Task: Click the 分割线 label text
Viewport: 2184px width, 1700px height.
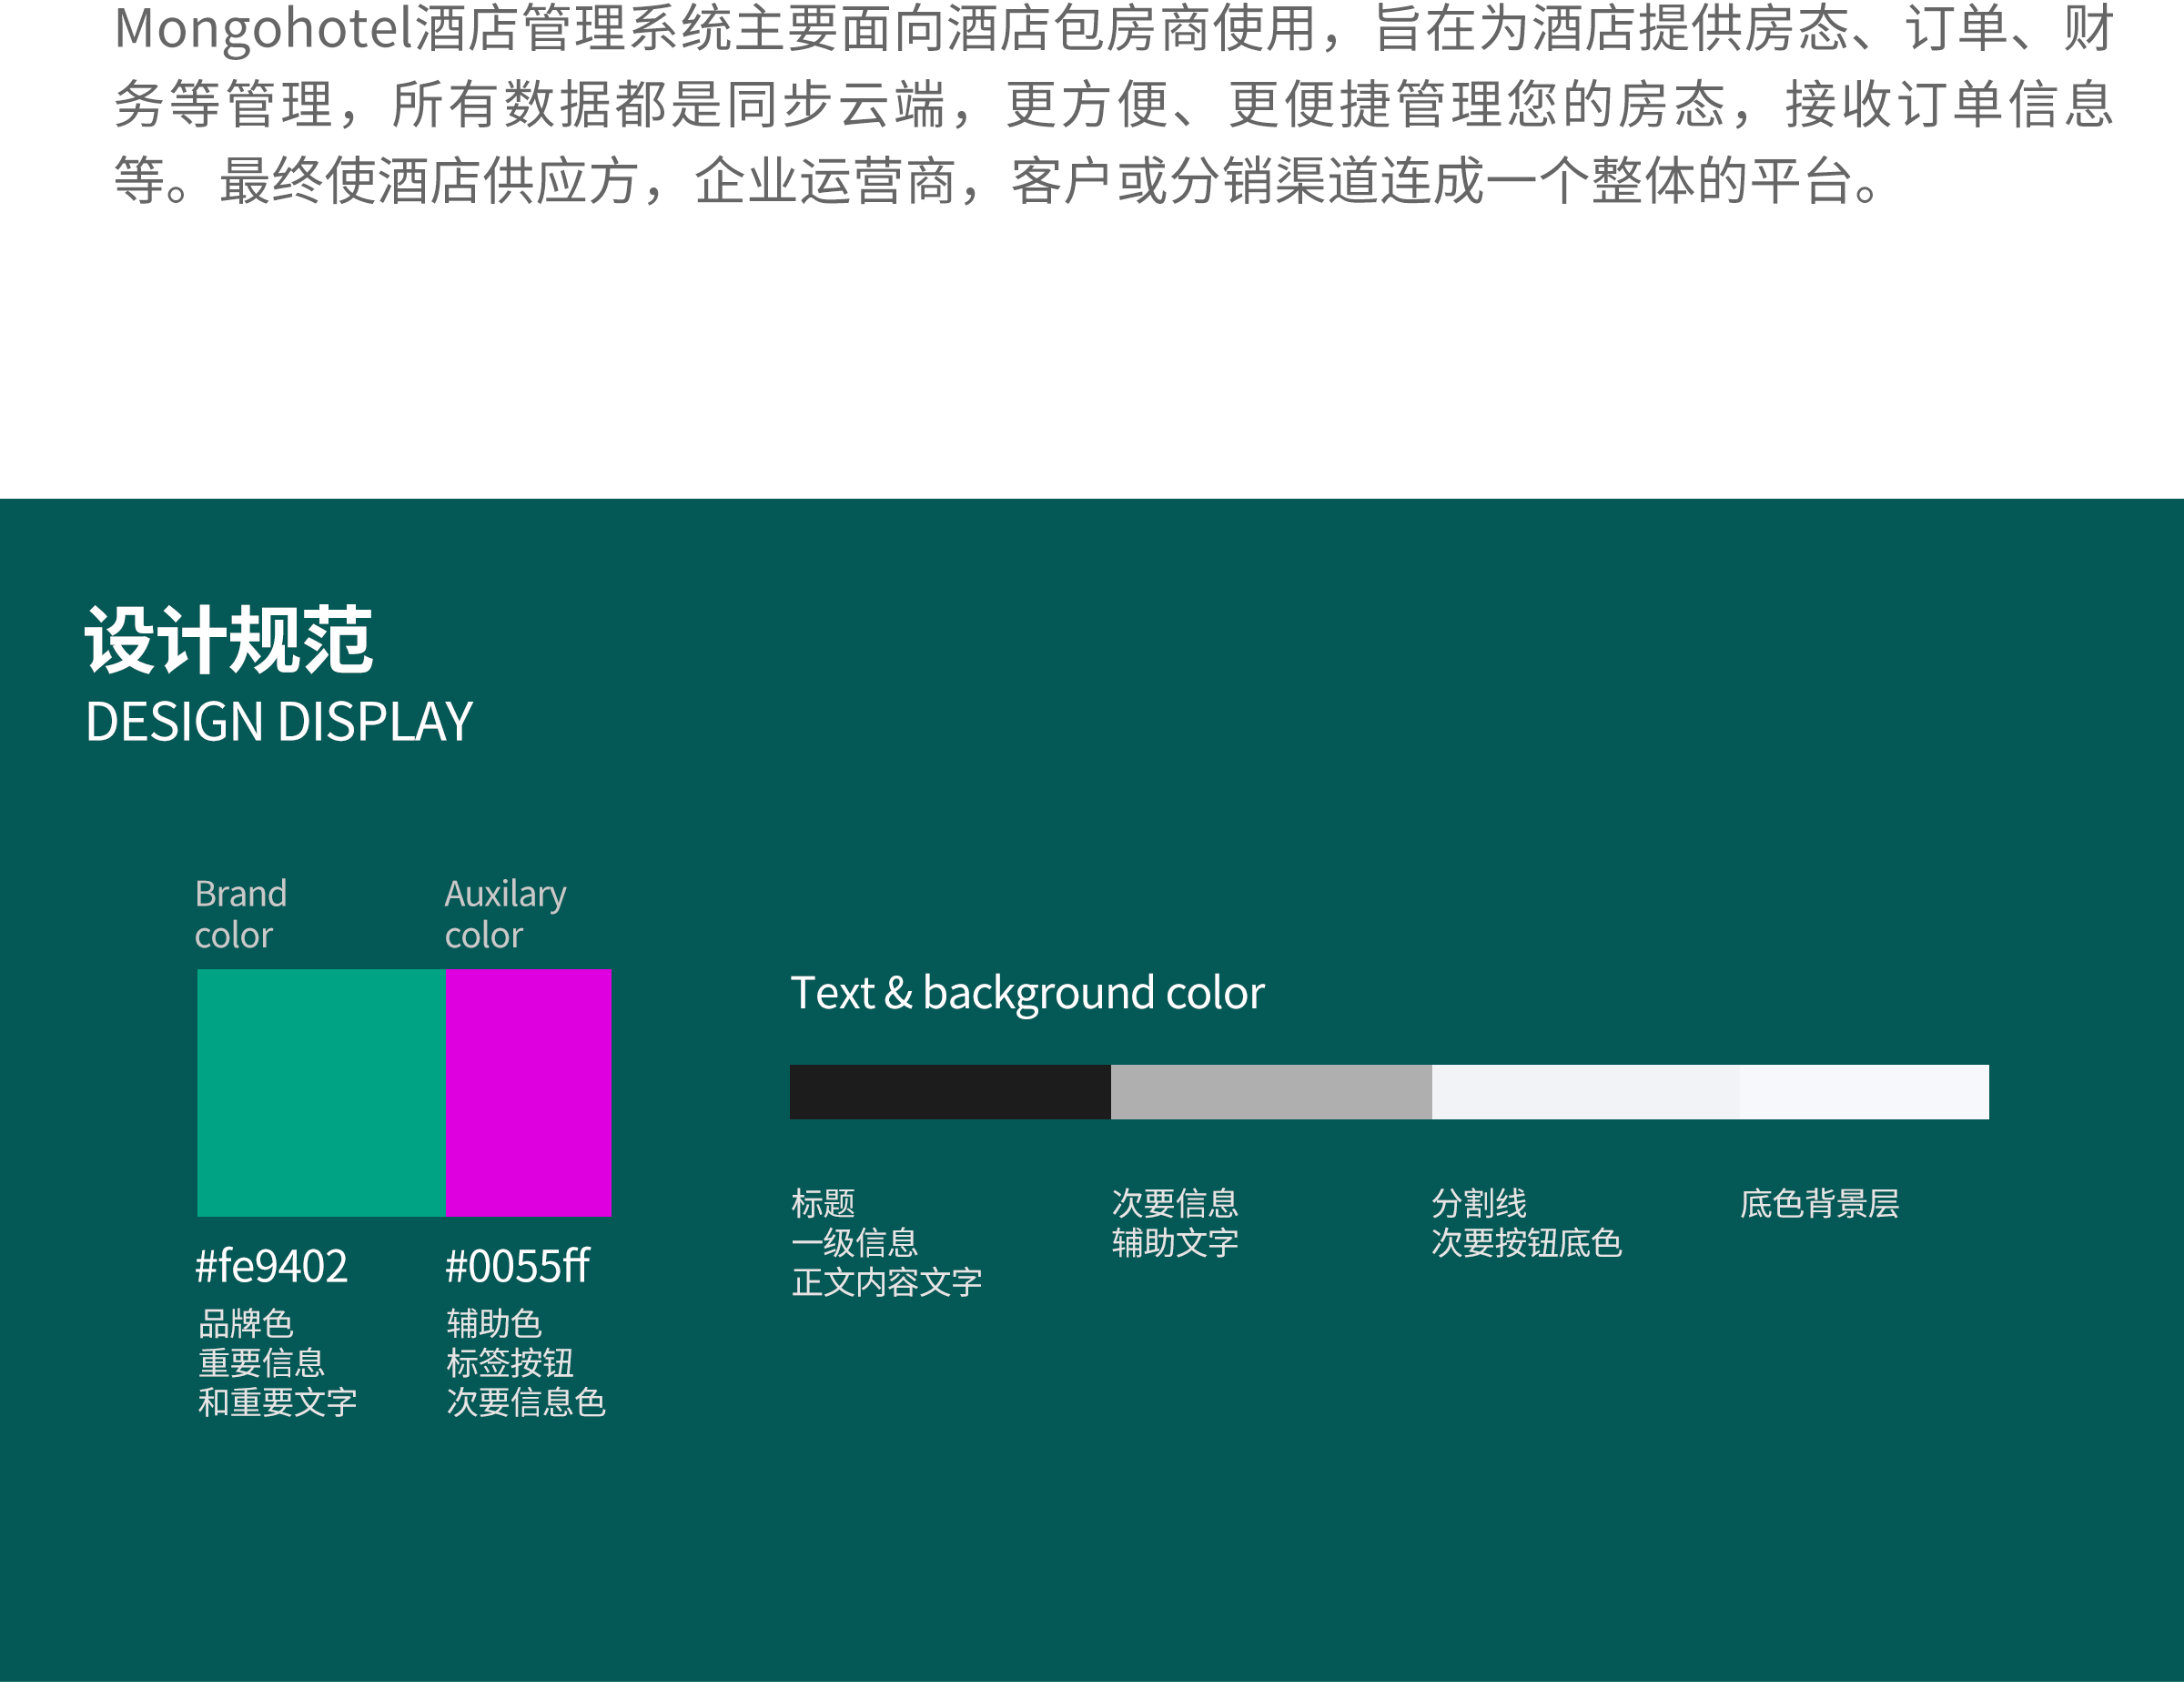Action: (1479, 1203)
